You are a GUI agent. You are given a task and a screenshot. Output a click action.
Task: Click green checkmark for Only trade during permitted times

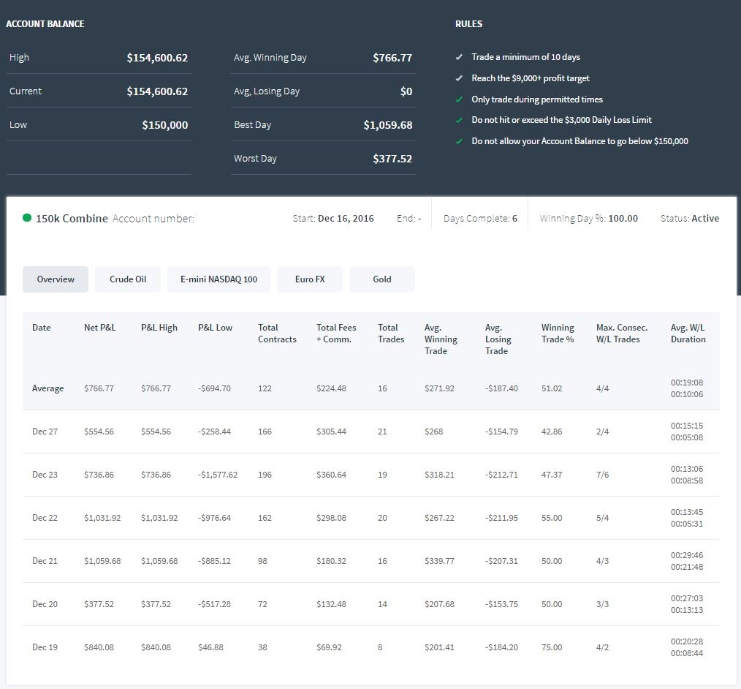(x=459, y=99)
